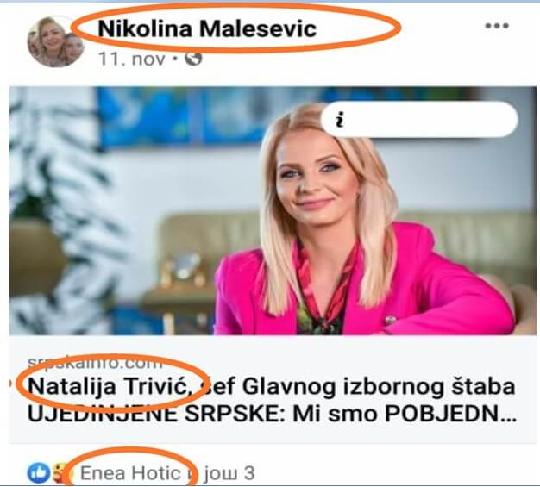Image resolution: width=540 pixels, height=487 pixels.
Task: Click the 'UJEDINJENE SRPSKE' headline line
Action: pos(154,414)
